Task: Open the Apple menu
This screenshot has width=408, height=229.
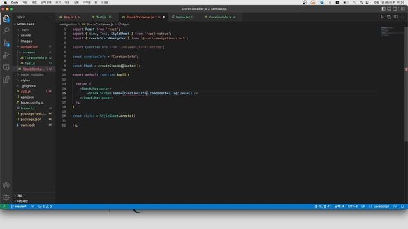Action: pos(6,3)
